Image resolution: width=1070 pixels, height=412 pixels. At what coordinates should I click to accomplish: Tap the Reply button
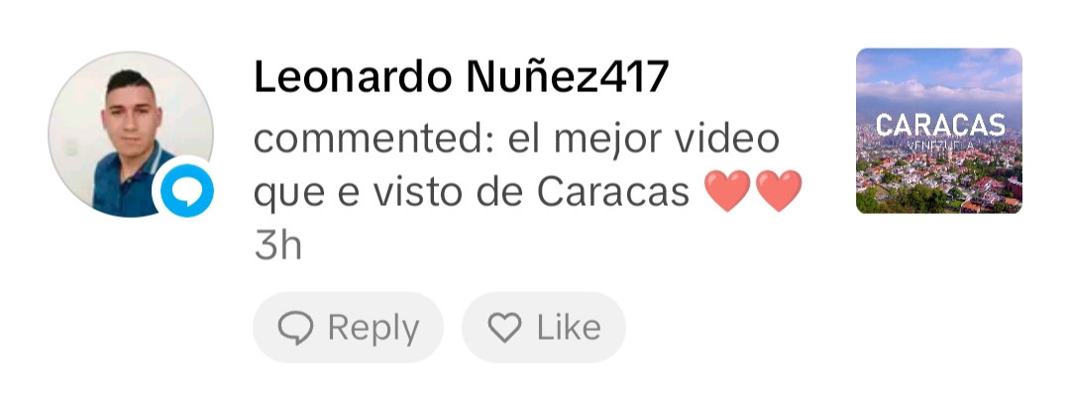pyautogui.click(x=348, y=328)
